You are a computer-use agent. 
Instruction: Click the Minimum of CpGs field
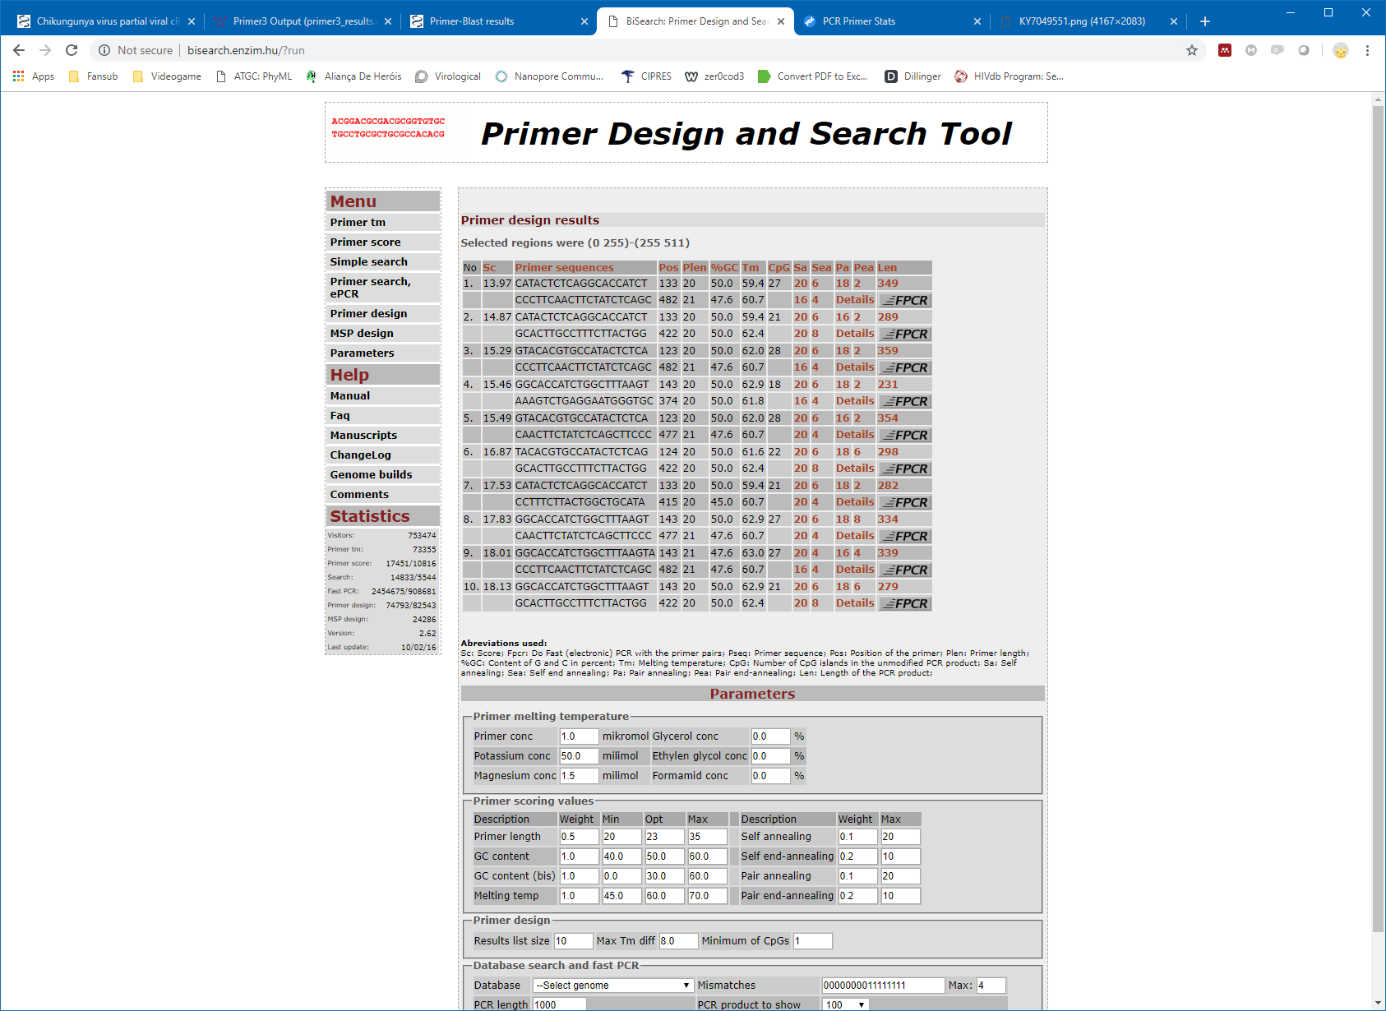pos(812,941)
